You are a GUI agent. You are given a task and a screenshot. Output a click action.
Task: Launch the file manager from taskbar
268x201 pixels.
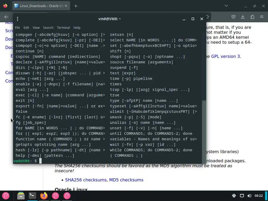coord(21,196)
